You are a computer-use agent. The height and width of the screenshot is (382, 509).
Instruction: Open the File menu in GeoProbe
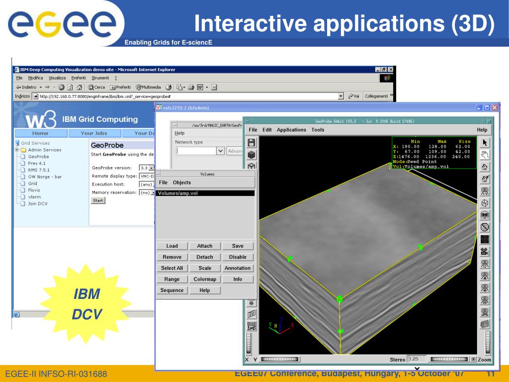253,130
